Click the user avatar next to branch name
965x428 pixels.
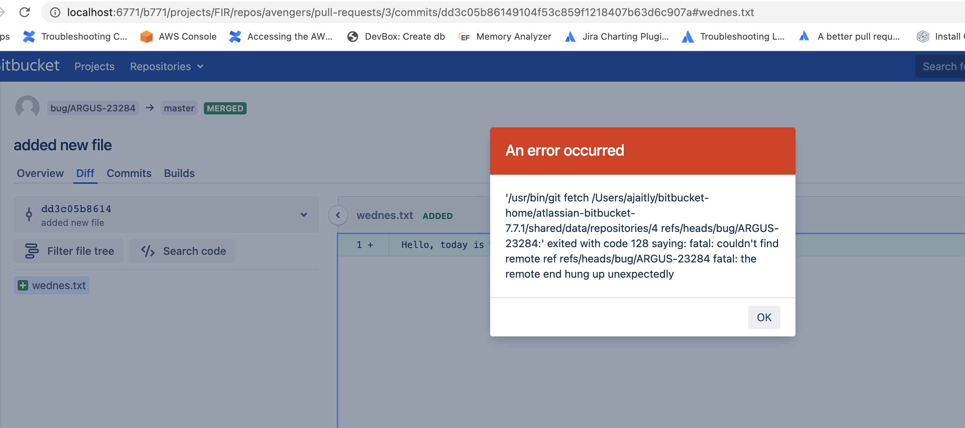click(27, 108)
